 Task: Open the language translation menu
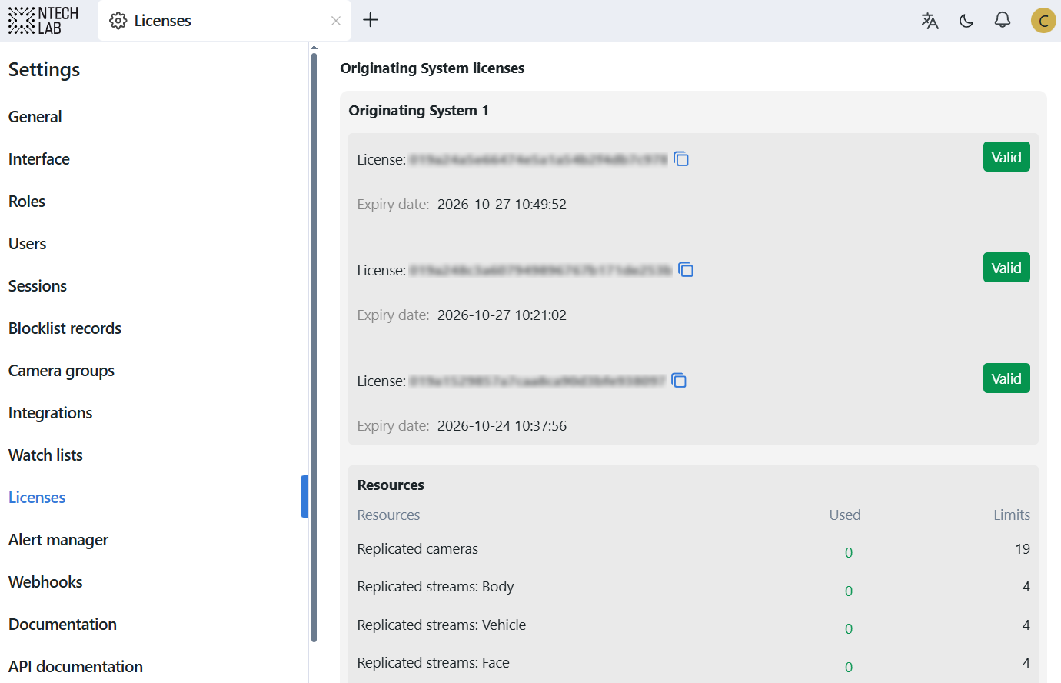click(930, 21)
